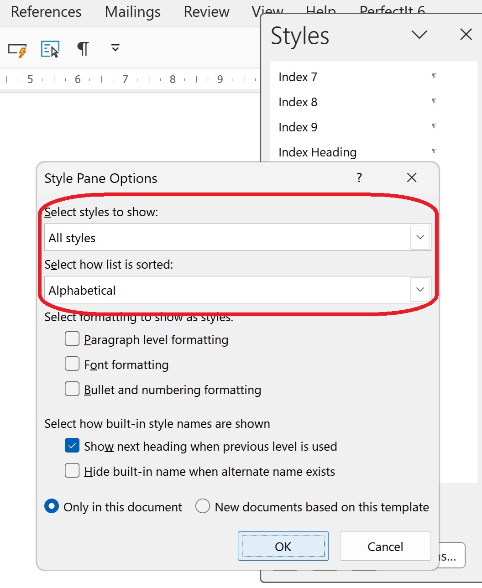Click the Selection Pane icon in toolbar
Image resolution: width=482 pixels, height=588 pixels.
tap(50, 49)
